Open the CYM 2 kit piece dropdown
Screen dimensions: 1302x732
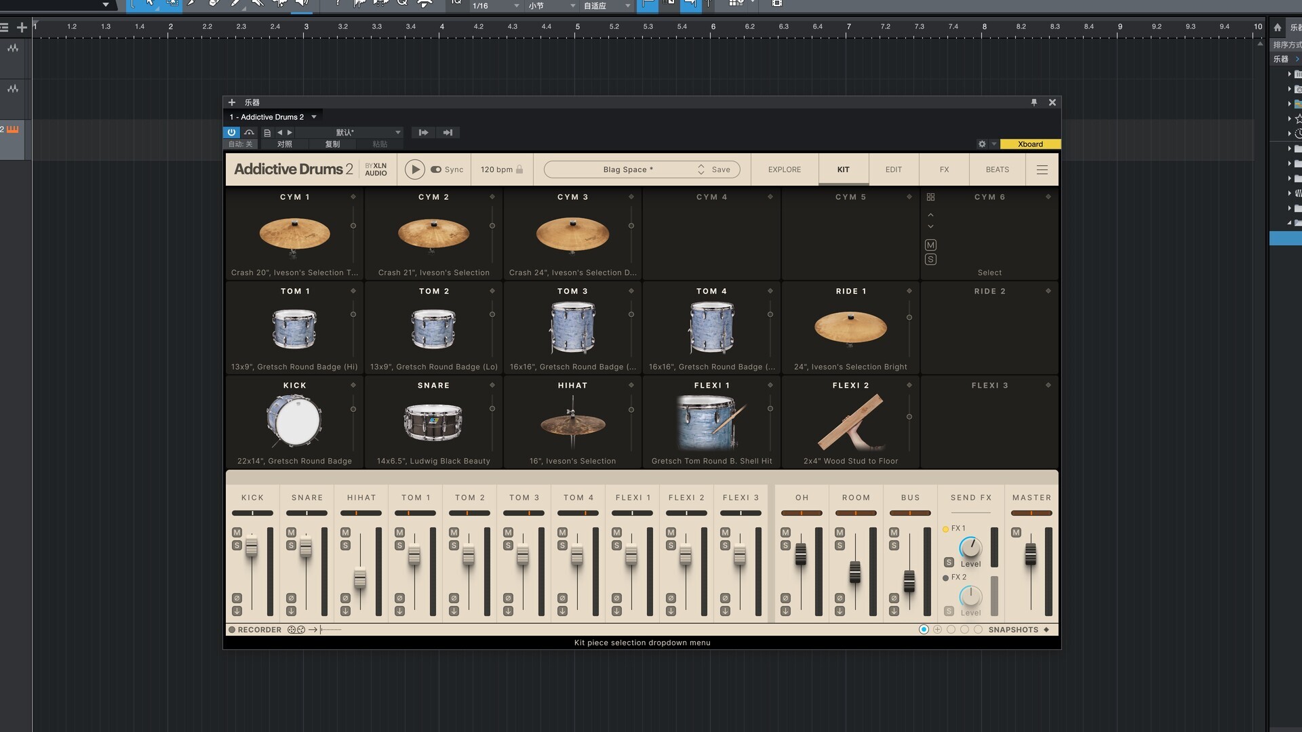tap(492, 197)
